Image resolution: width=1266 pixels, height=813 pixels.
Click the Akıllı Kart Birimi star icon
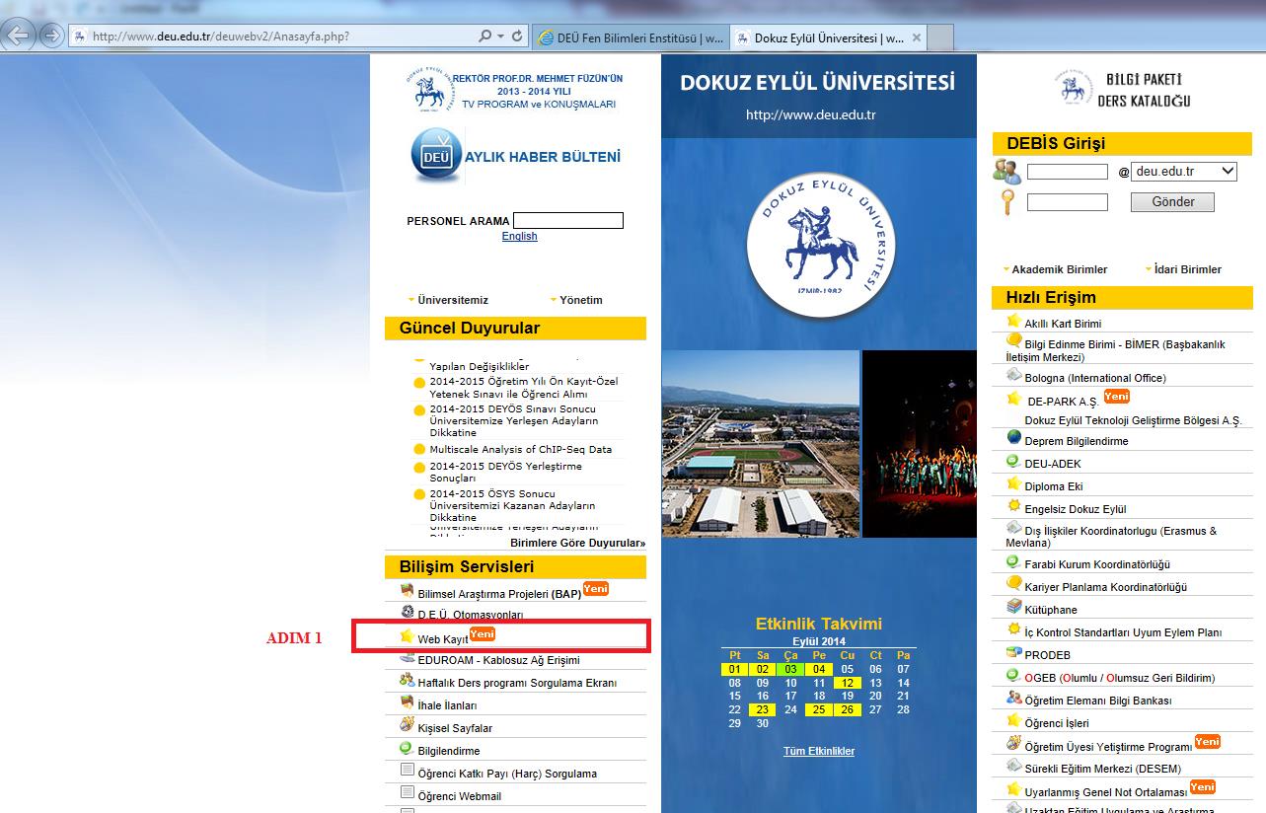tap(1013, 321)
